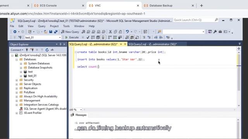248x139 pixels.
Task: Select Always On High Availability item
Action: click(40, 97)
